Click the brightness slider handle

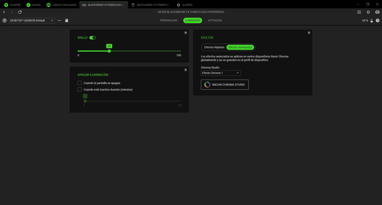(x=109, y=51)
